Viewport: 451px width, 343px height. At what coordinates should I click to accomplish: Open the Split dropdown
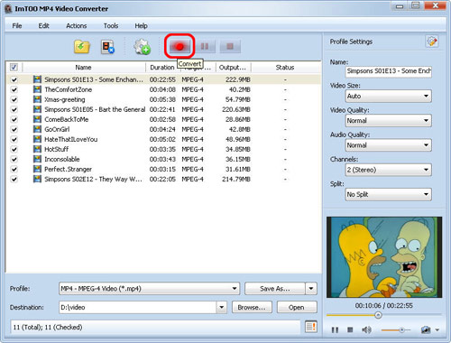click(389, 194)
